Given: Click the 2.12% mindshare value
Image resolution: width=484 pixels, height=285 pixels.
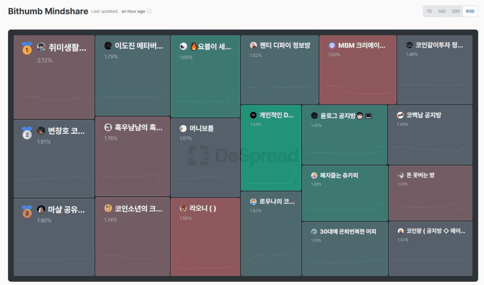Looking at the screenshot, I should coord(45,60).
